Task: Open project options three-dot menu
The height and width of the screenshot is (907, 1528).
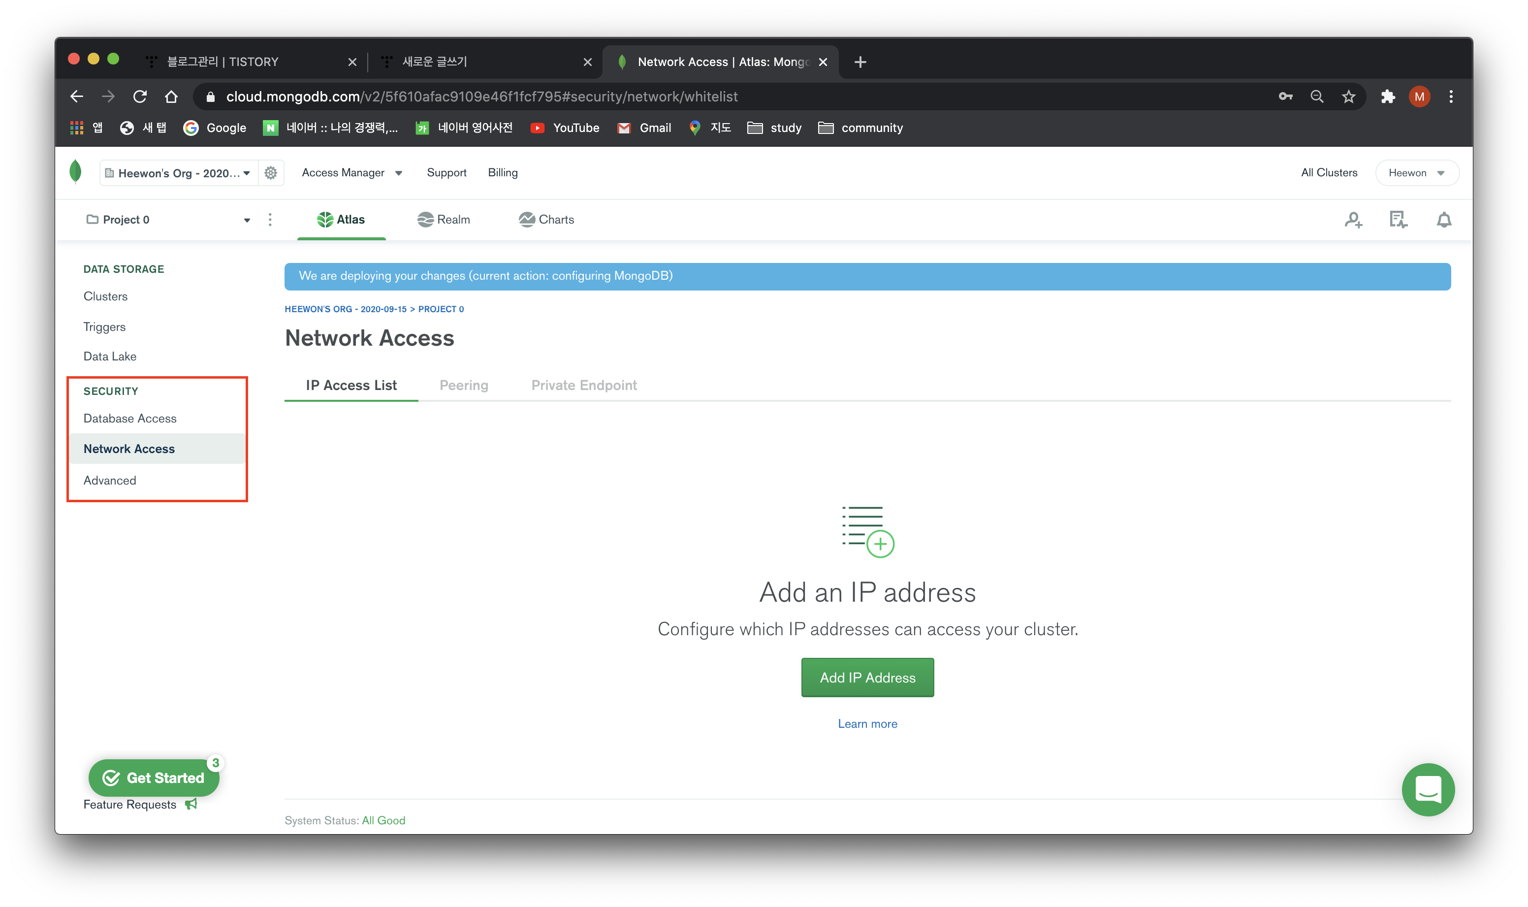Action: (270, 220)
